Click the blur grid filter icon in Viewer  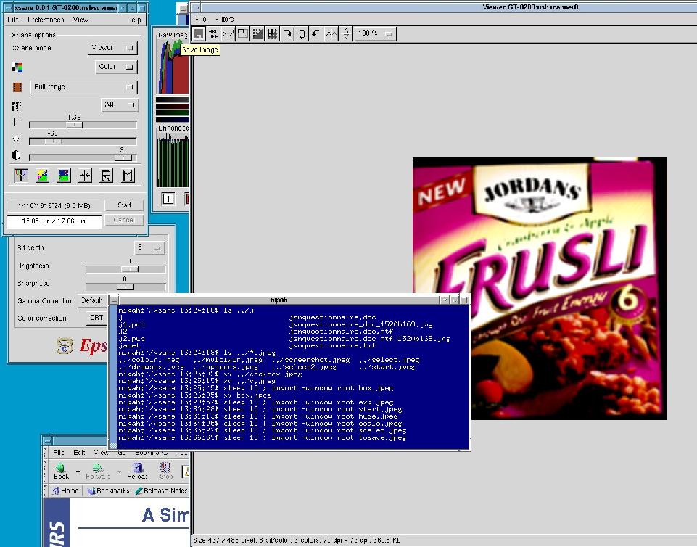[272, 34]
